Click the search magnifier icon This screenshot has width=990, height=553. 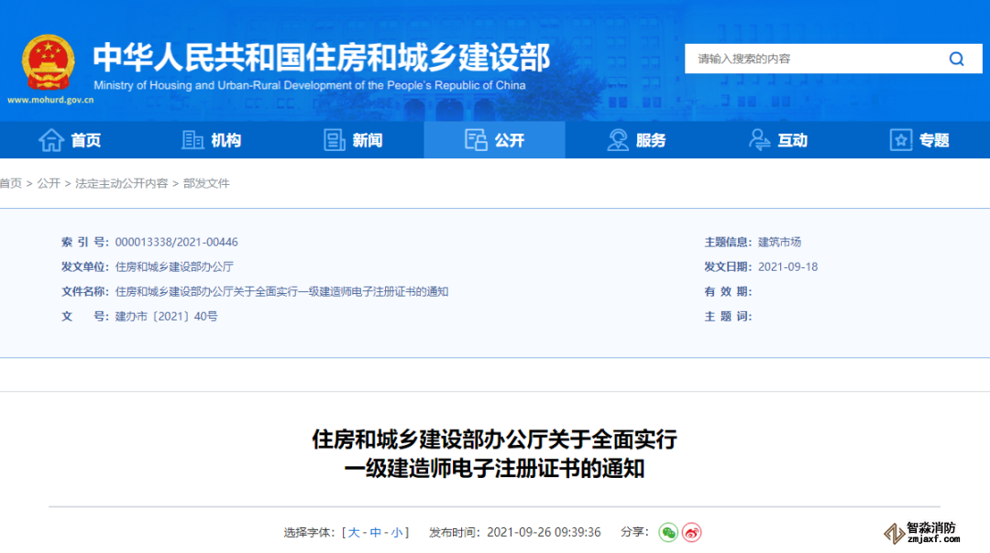tap(956, 60)
